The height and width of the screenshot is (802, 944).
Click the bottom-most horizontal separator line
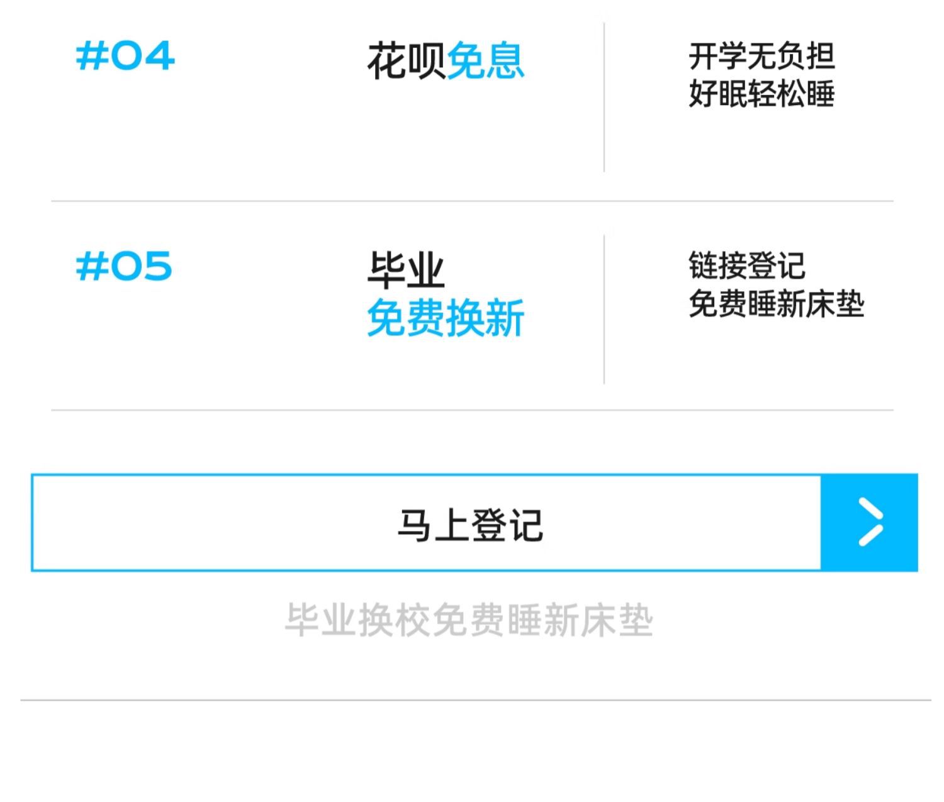click(x=475, y=699)
